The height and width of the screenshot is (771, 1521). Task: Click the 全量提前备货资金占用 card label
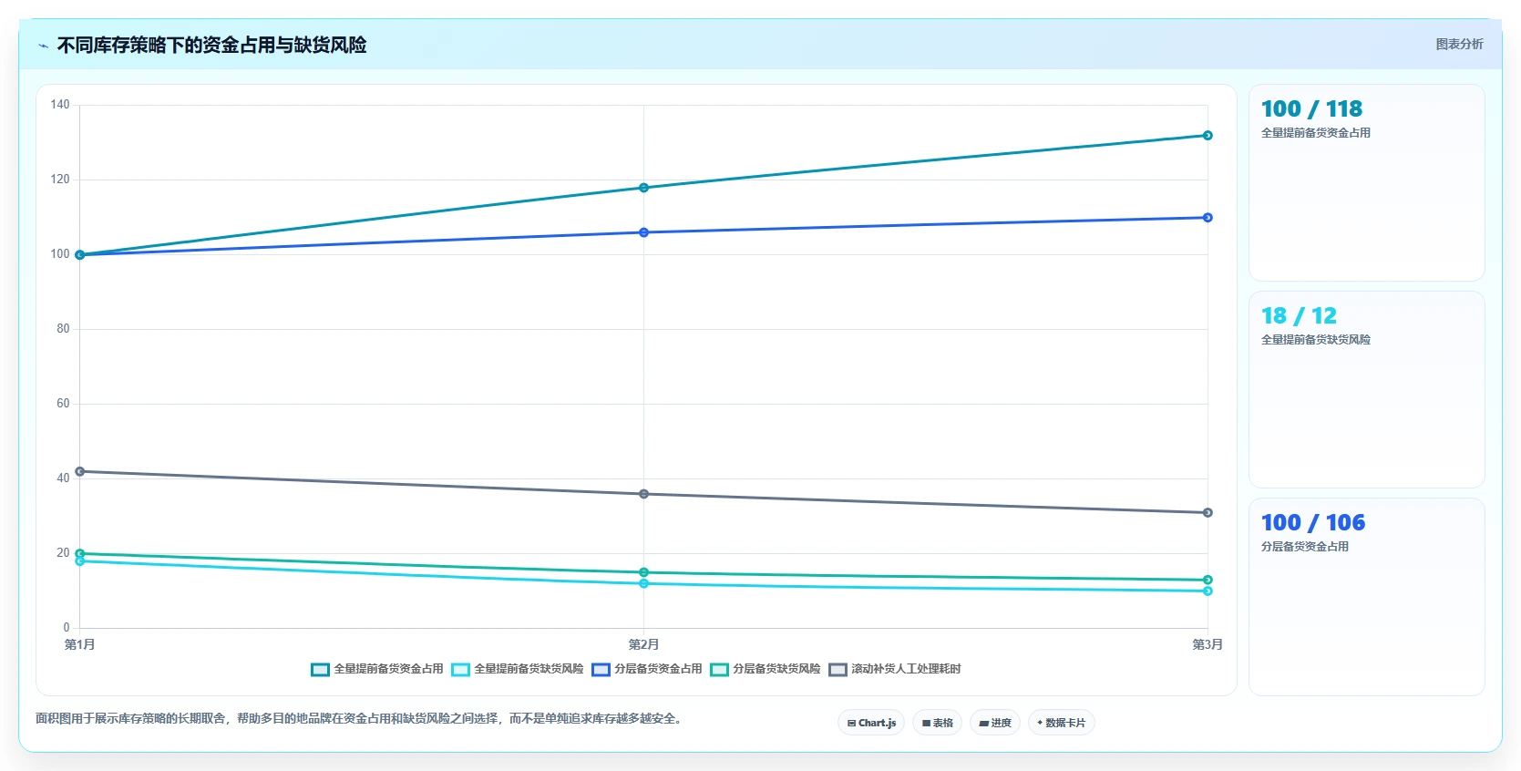[x=1316, y=133]
